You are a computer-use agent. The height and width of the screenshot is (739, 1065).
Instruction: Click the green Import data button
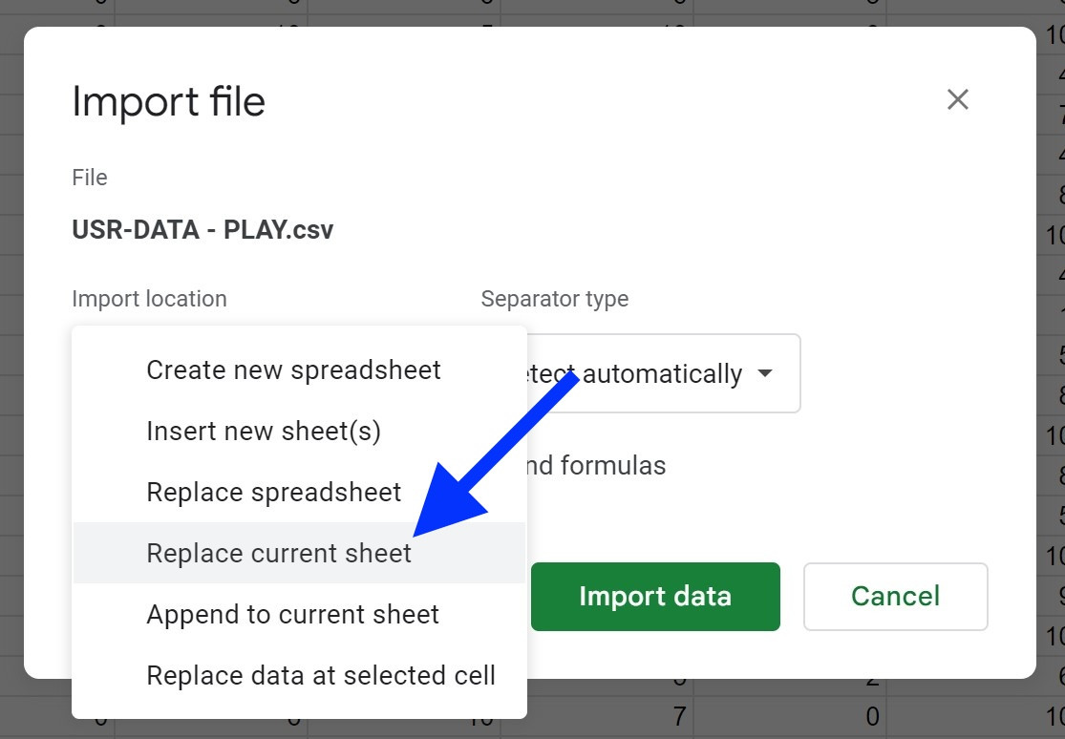point(655,597)
